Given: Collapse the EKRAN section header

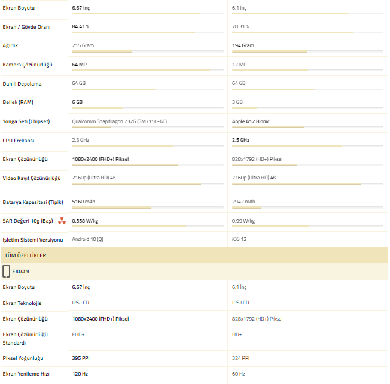Looking at the screenshot, I should tap(194, 272).
